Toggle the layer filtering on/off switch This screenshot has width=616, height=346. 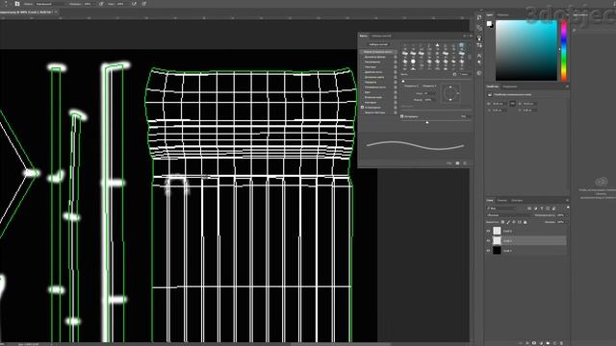568,208
